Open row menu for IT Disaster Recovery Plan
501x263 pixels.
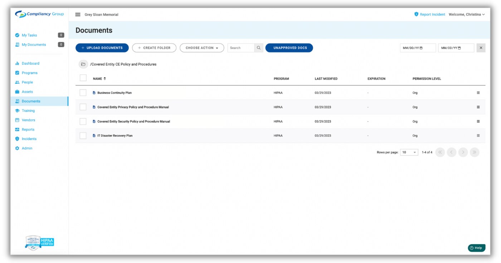click(478, 136)
